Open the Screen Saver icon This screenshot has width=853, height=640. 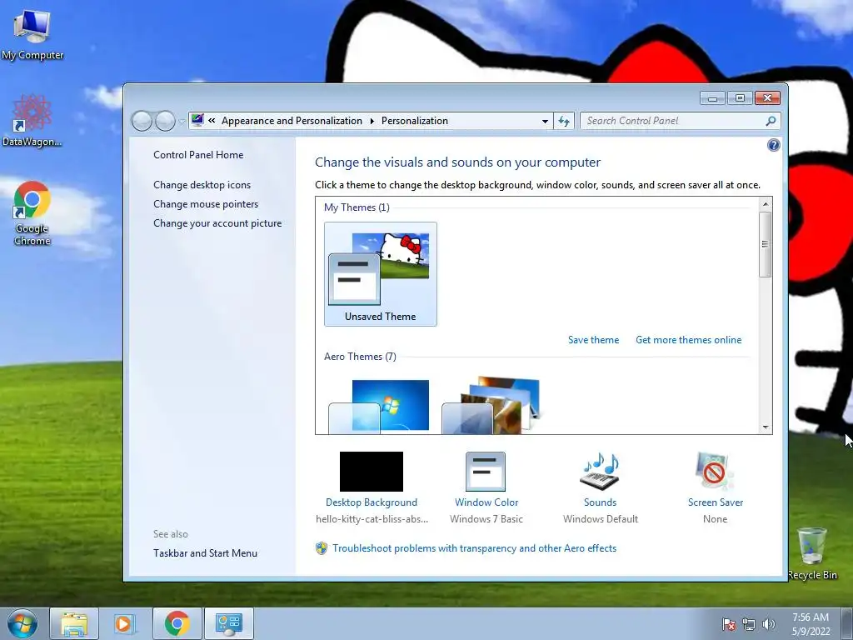pos(715,472)
